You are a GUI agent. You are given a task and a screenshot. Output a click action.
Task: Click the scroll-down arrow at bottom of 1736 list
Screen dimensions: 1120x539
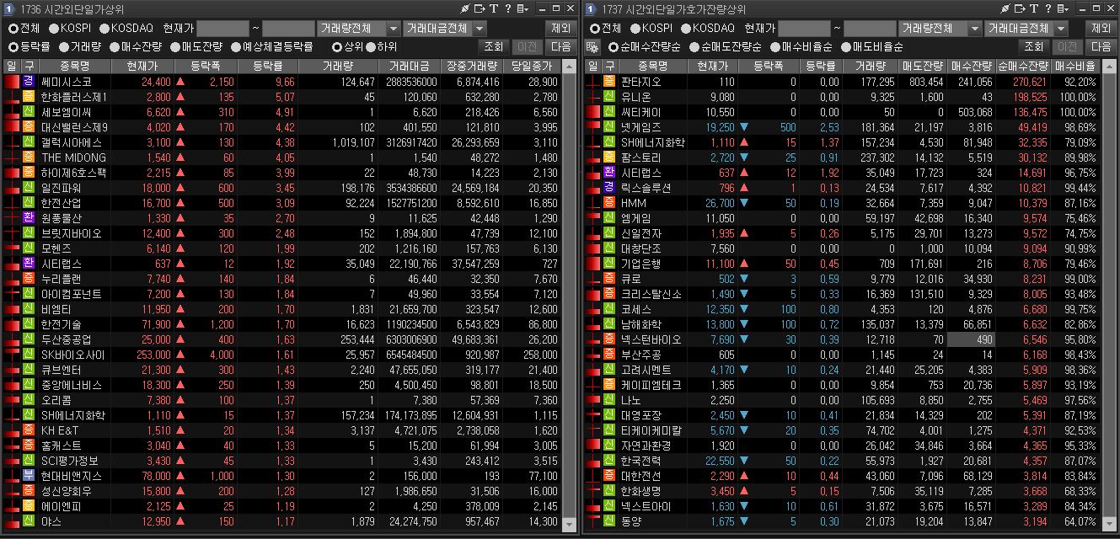coord(571,523)
